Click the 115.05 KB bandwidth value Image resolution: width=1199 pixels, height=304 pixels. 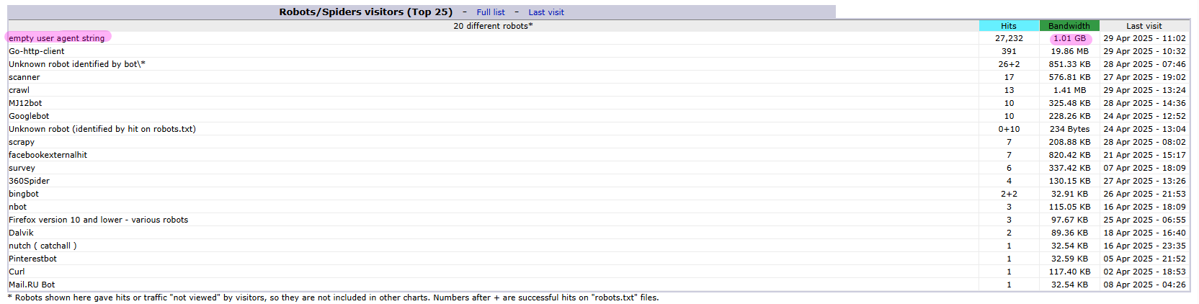pos(1069,207)
